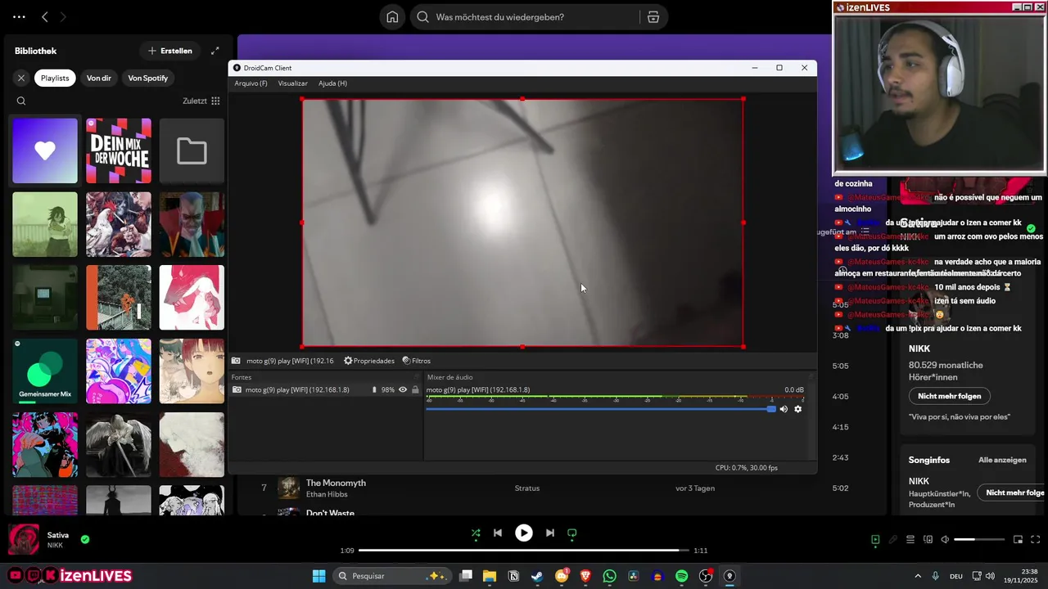1048x589 pixels.
Task: Open File Explorer from the taskbar
Action: 490,576
